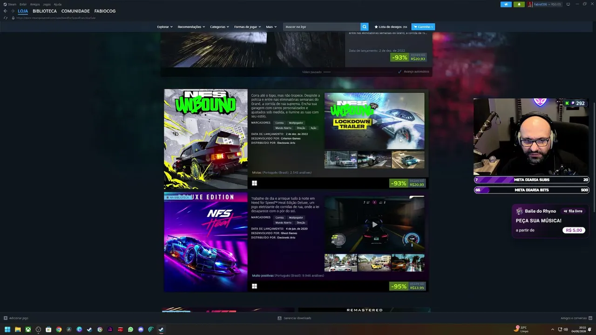Click the Windows icon on NFS Heat row
The height and width of the screenshot is (335, 596).
[254, 286]
